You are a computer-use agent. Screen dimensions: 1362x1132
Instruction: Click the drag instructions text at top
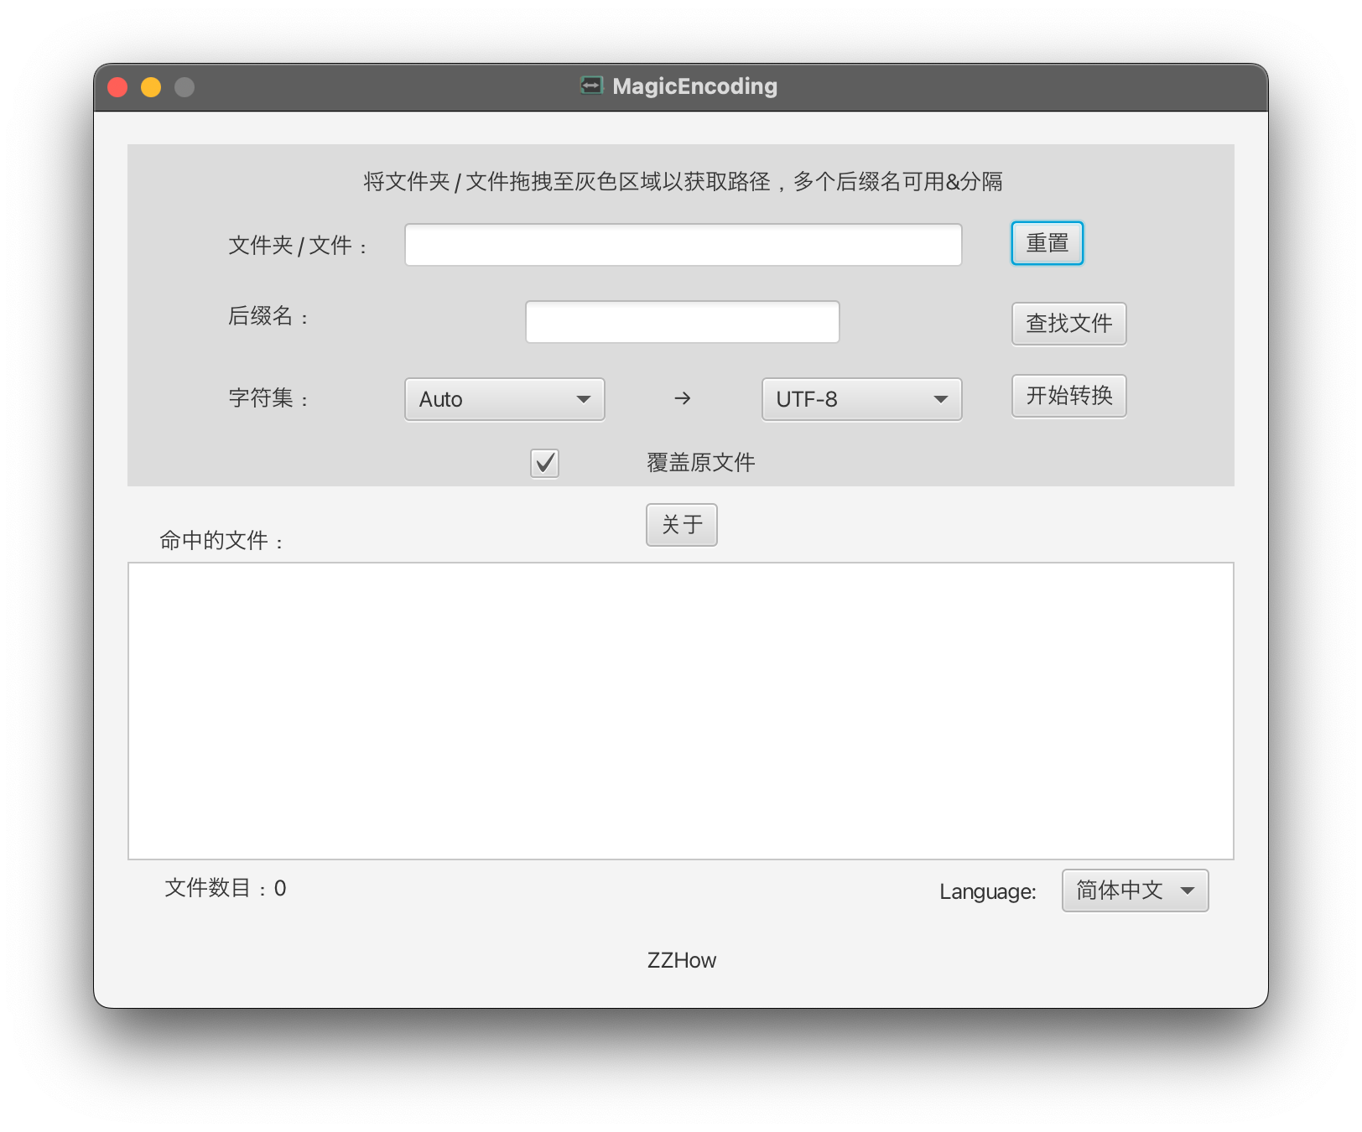[x=683, y=181]
